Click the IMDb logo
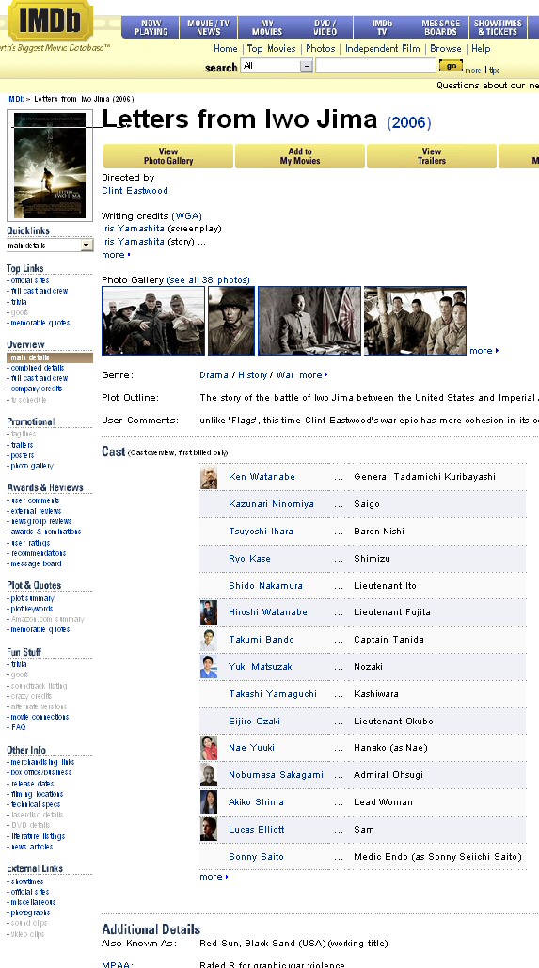Screen dimensions: 539x968 coord(49,21)
